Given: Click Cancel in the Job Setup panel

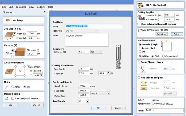Looking at the screenshot, I should pos(36,105).
